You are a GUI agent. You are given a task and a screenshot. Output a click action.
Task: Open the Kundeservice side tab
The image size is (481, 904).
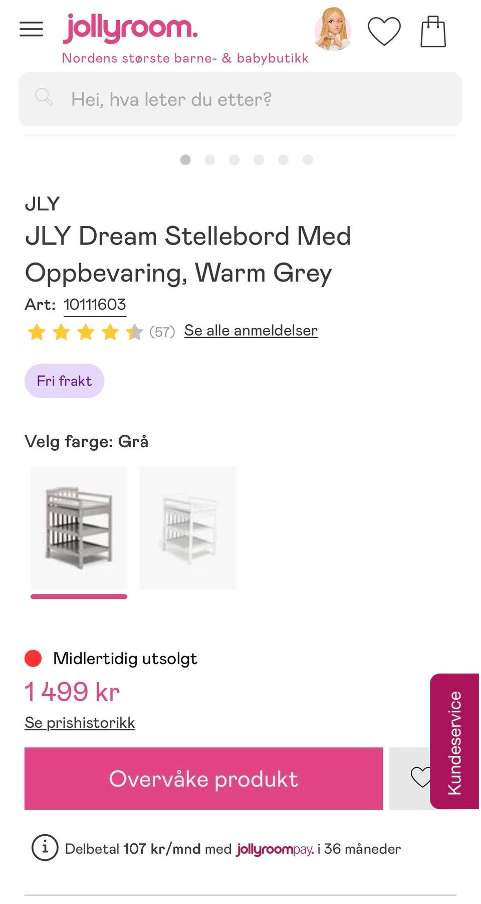click(x=454, y=741)
